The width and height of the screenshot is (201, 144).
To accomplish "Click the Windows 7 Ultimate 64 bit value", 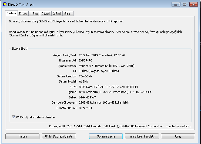I will pos(107,66).
